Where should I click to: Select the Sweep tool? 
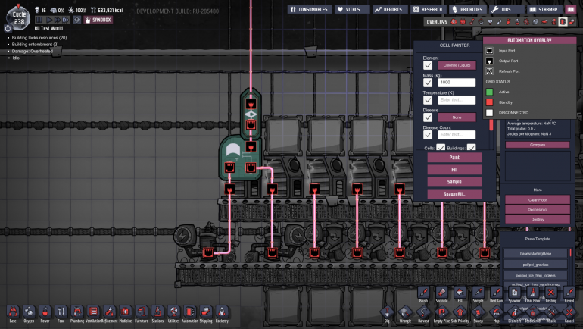pyautogui.click(x=479, y=313)
